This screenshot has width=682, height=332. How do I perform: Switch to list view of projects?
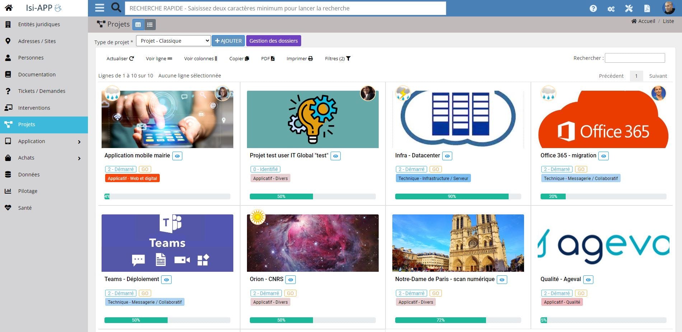[x=149, y=24]
